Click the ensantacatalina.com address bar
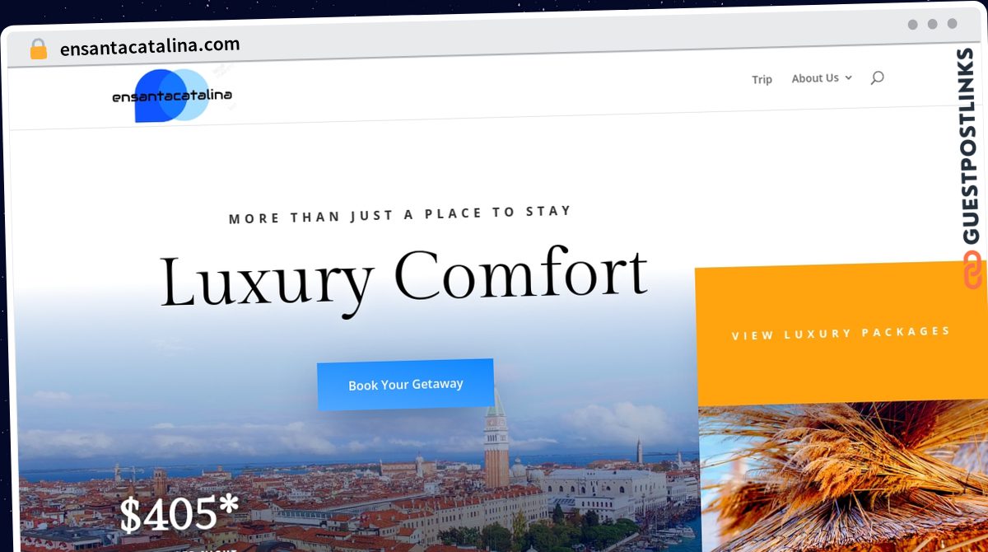The image size is (988, 552). pyautogui.click(x=150, y=46)
